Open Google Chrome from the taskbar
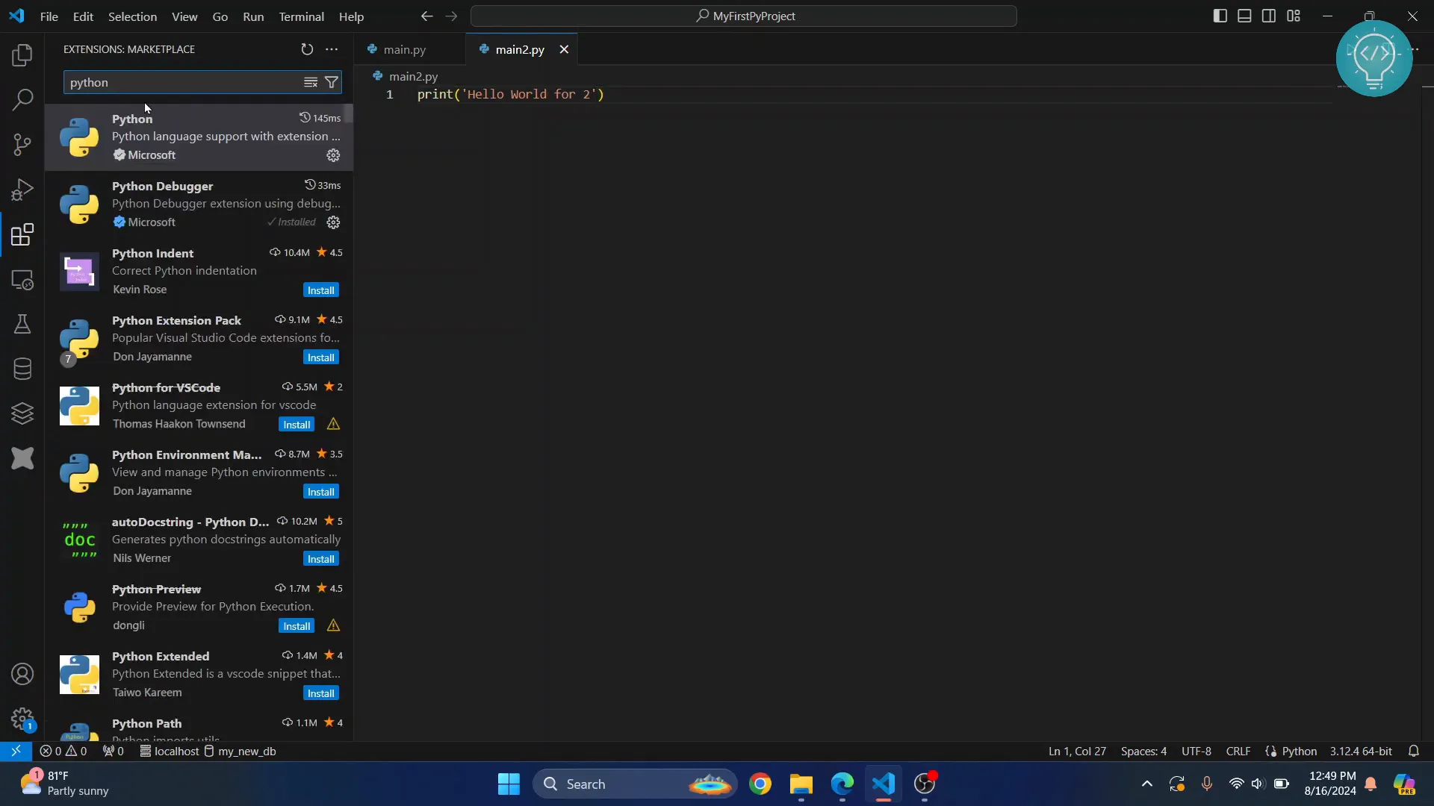Viewport: 1434px width, 806px height. point(760,784)
